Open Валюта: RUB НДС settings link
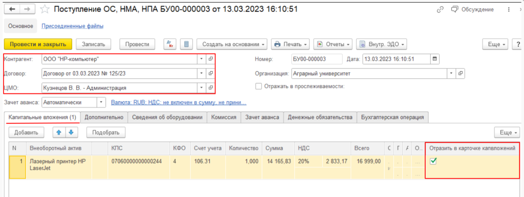 click(179, 102)
